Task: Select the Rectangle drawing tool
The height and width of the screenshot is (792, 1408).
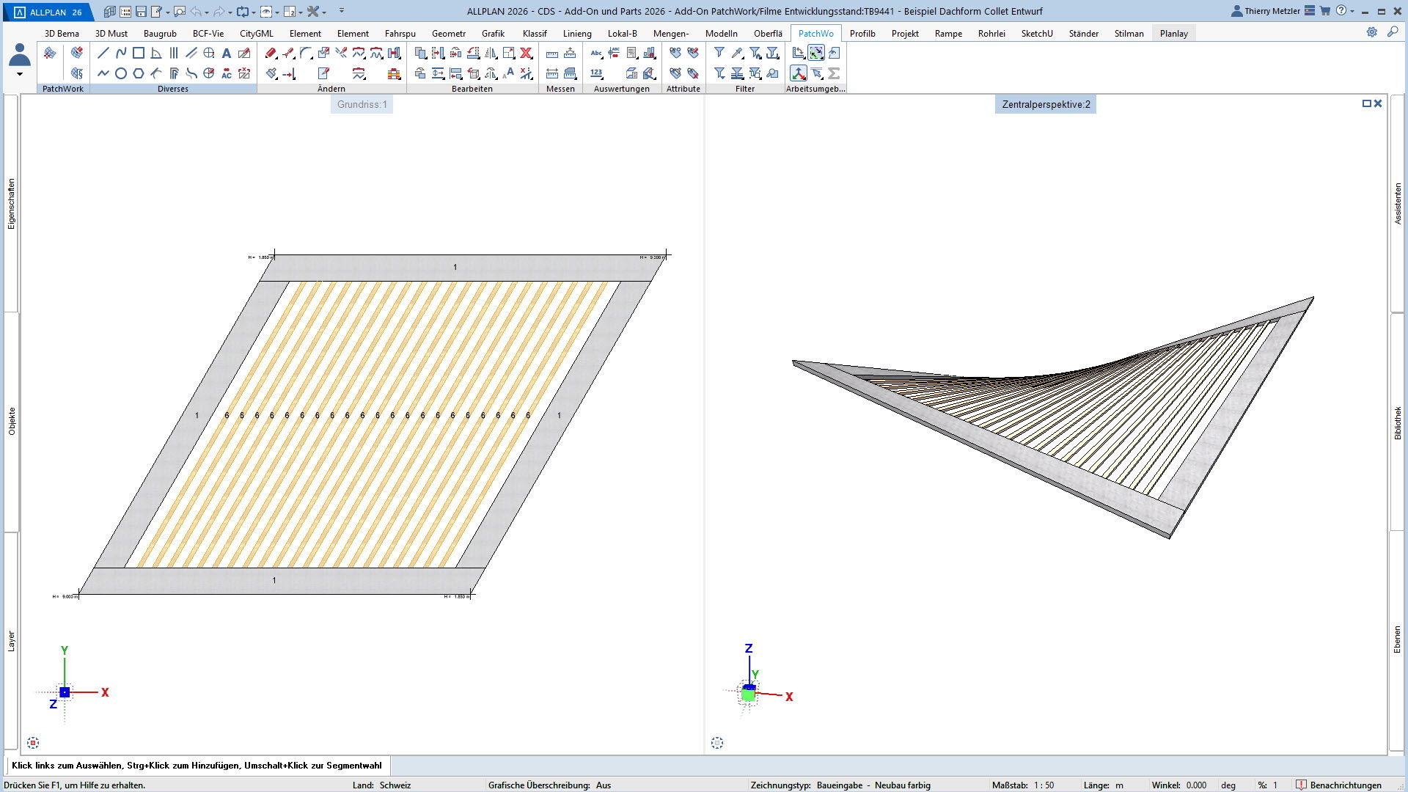Action: coord(139,53)
